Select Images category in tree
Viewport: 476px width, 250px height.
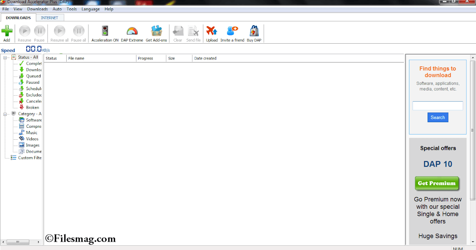[x=29, y=145]
